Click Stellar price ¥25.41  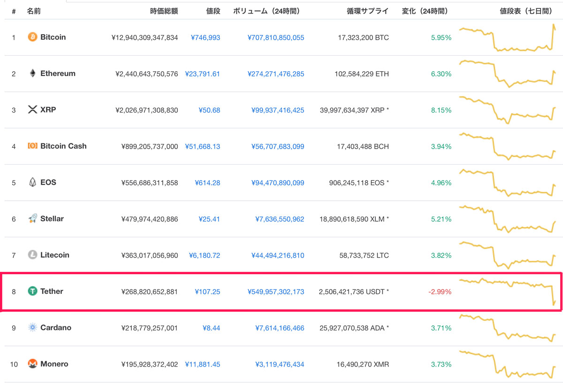(209, 219)
